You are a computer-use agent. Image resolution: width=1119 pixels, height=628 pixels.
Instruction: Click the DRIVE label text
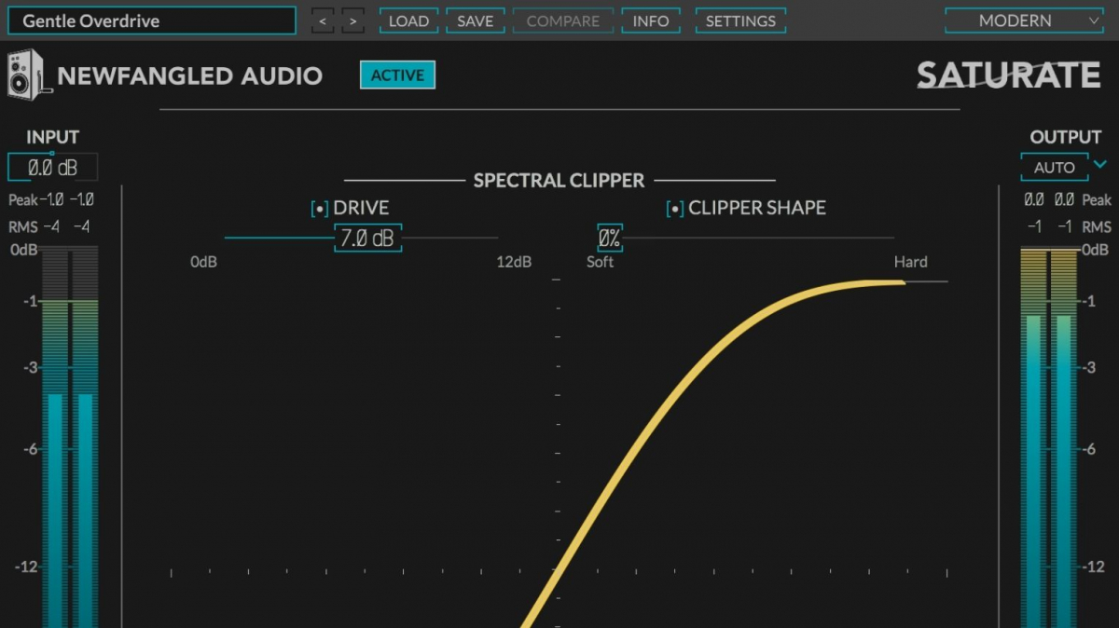click(x=361, y=208)
